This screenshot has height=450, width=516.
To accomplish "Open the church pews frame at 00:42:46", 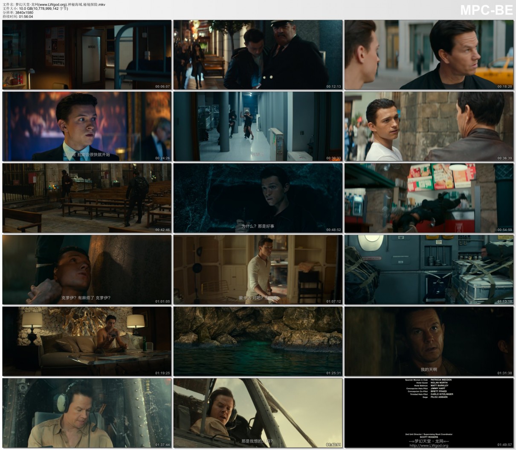I will pos(87,198).
